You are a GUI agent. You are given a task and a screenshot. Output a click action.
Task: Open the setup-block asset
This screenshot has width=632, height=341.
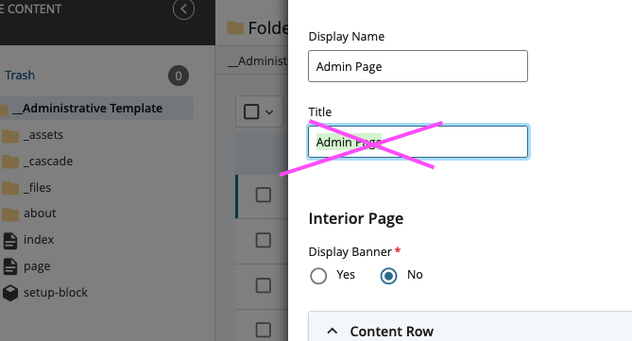55,292
